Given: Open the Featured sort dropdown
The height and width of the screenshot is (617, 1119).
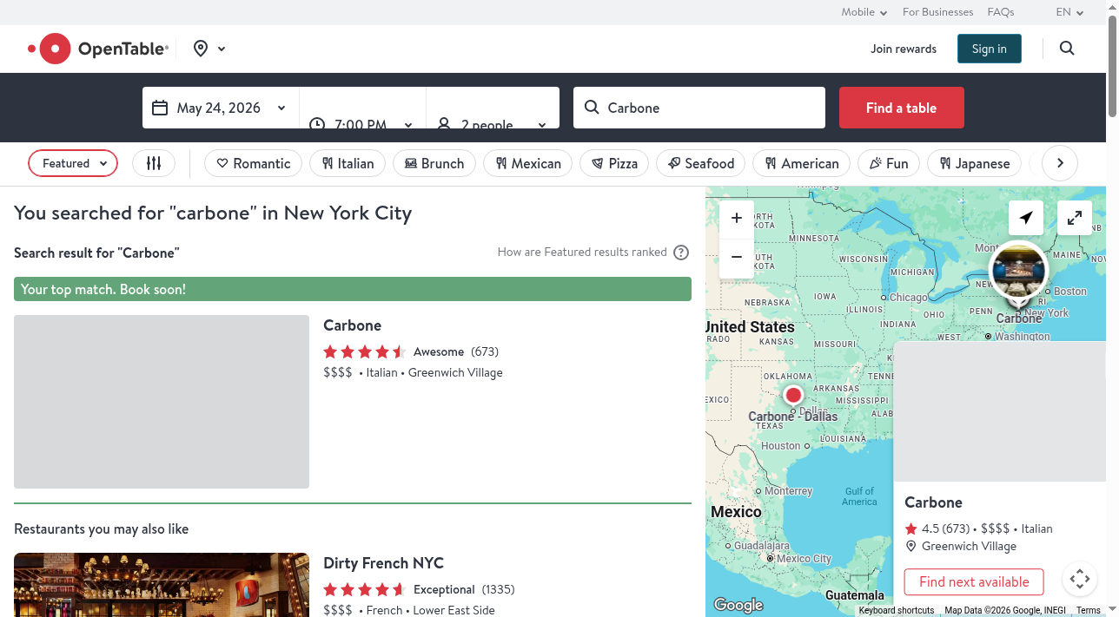Looking at the screenshot, I should (x=73, y=163).
